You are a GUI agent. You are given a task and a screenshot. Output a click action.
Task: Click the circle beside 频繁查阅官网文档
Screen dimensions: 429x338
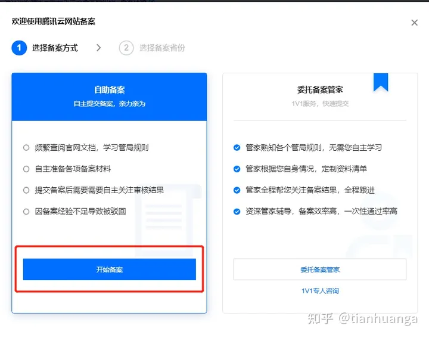[26, 148]
